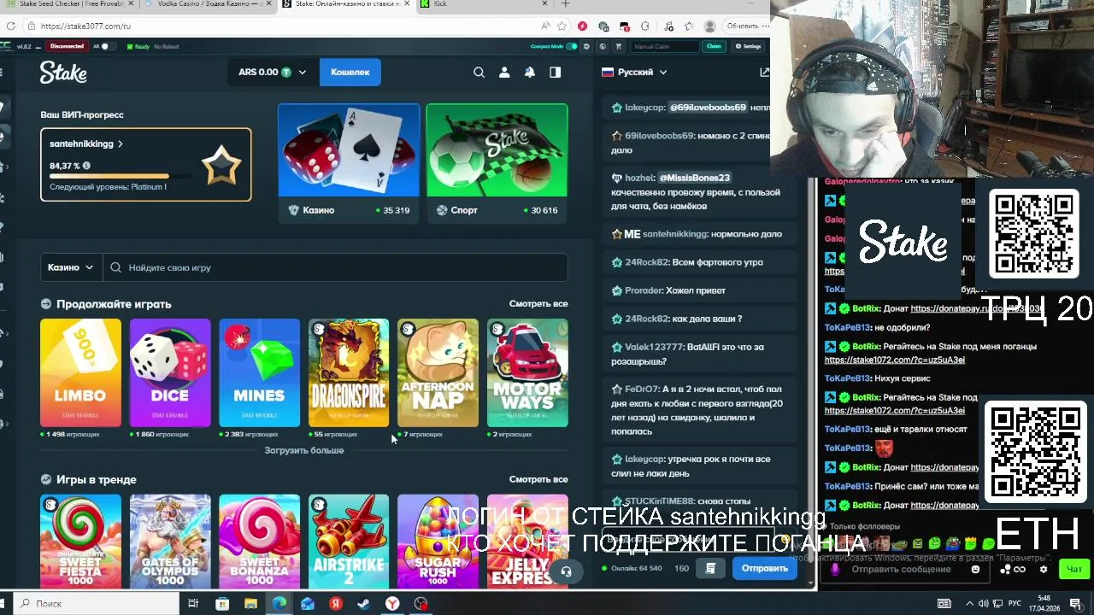Open the Спорт section card
1094x615 pixels.
pos(497,163)
